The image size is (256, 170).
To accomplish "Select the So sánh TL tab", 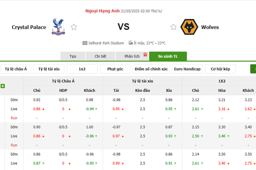I will click(168, 56).
